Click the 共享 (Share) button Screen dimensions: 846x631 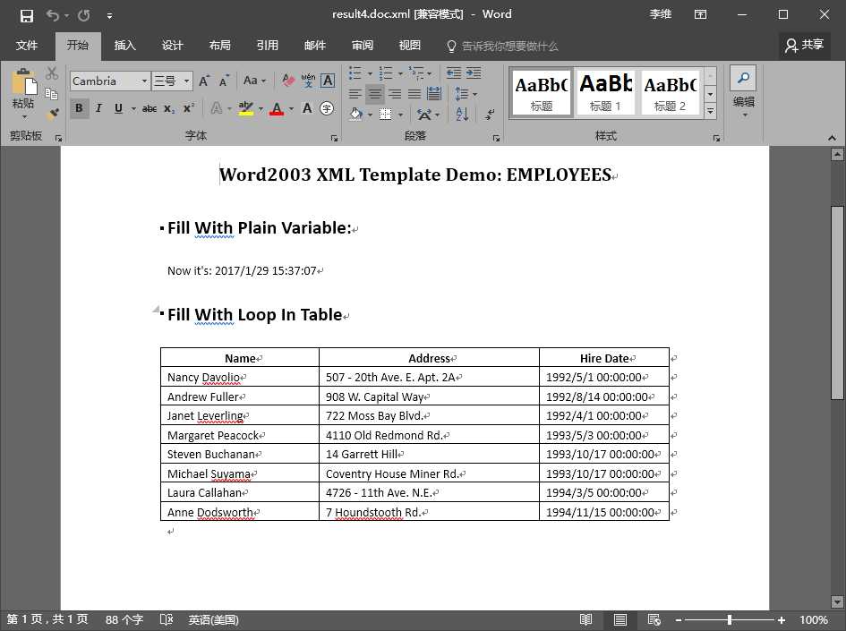pos(805,46)
